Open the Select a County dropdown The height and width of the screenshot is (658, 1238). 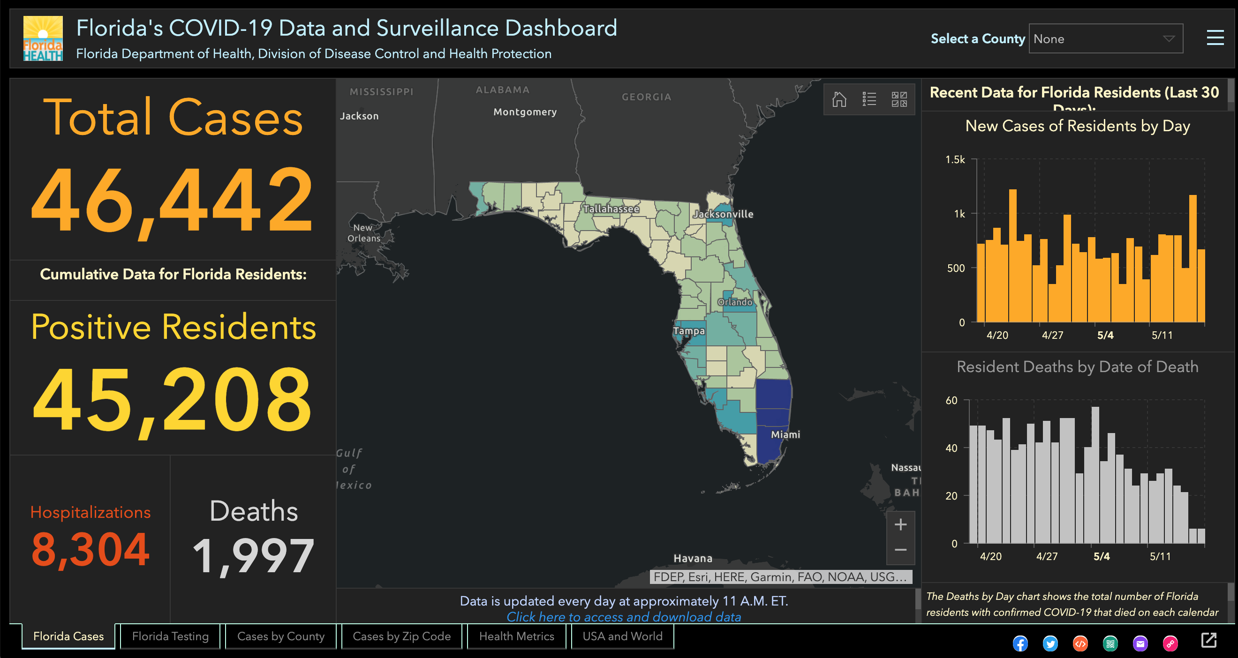(x=1105, y=38)
